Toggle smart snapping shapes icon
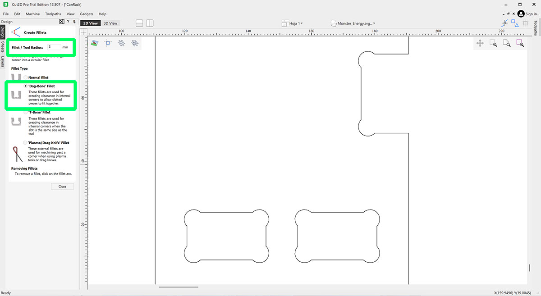This screenshot has height=296, width=541. point(515,23)
